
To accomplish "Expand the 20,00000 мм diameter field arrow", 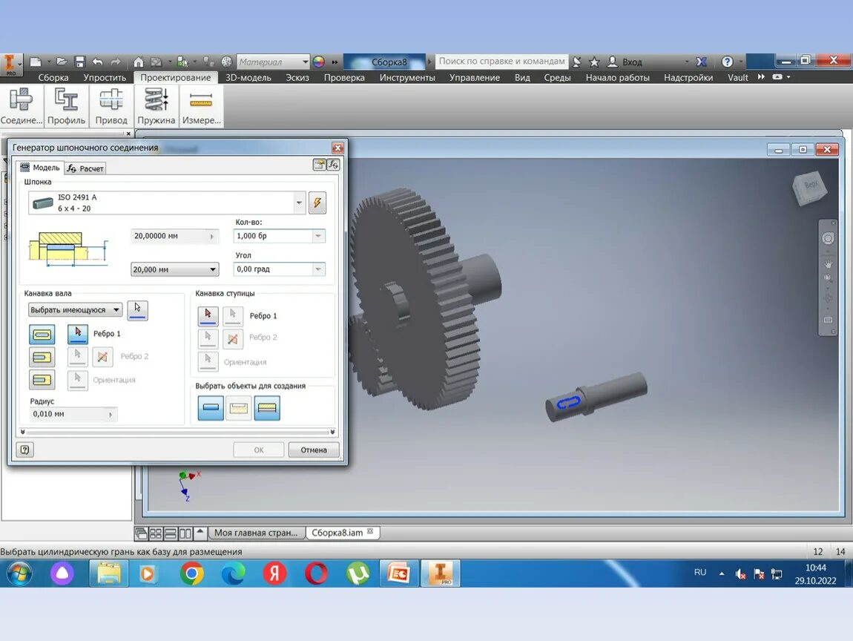I will [212, 236].
